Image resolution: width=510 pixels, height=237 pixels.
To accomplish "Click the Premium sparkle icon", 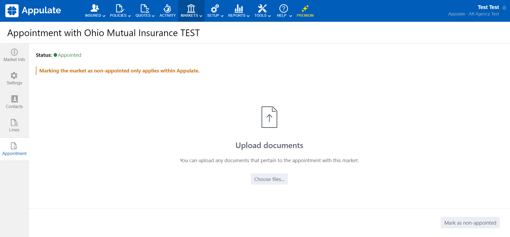I will pos(305,8).
